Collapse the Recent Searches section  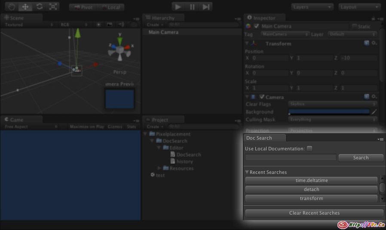[247, 172]
